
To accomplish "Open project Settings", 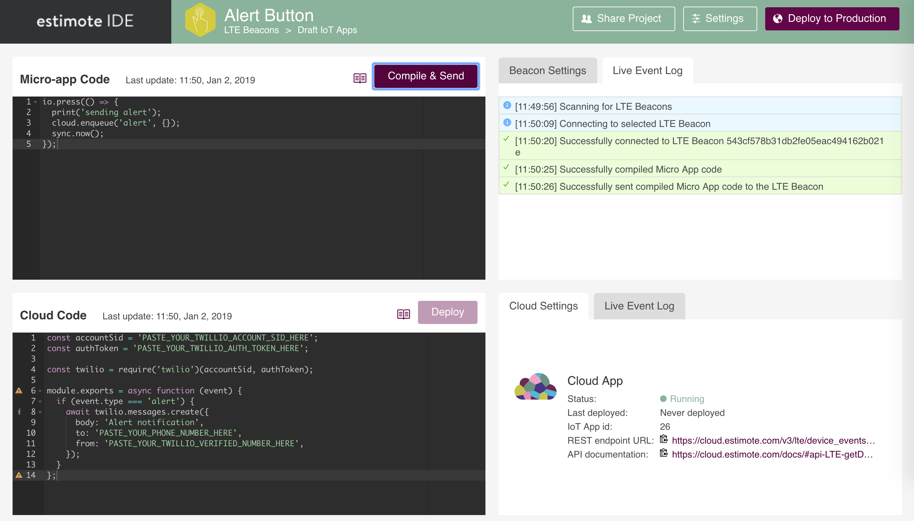I will 720,19.
